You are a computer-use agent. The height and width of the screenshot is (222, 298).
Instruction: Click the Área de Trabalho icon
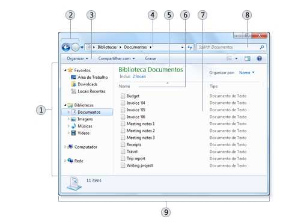point(74,77)
